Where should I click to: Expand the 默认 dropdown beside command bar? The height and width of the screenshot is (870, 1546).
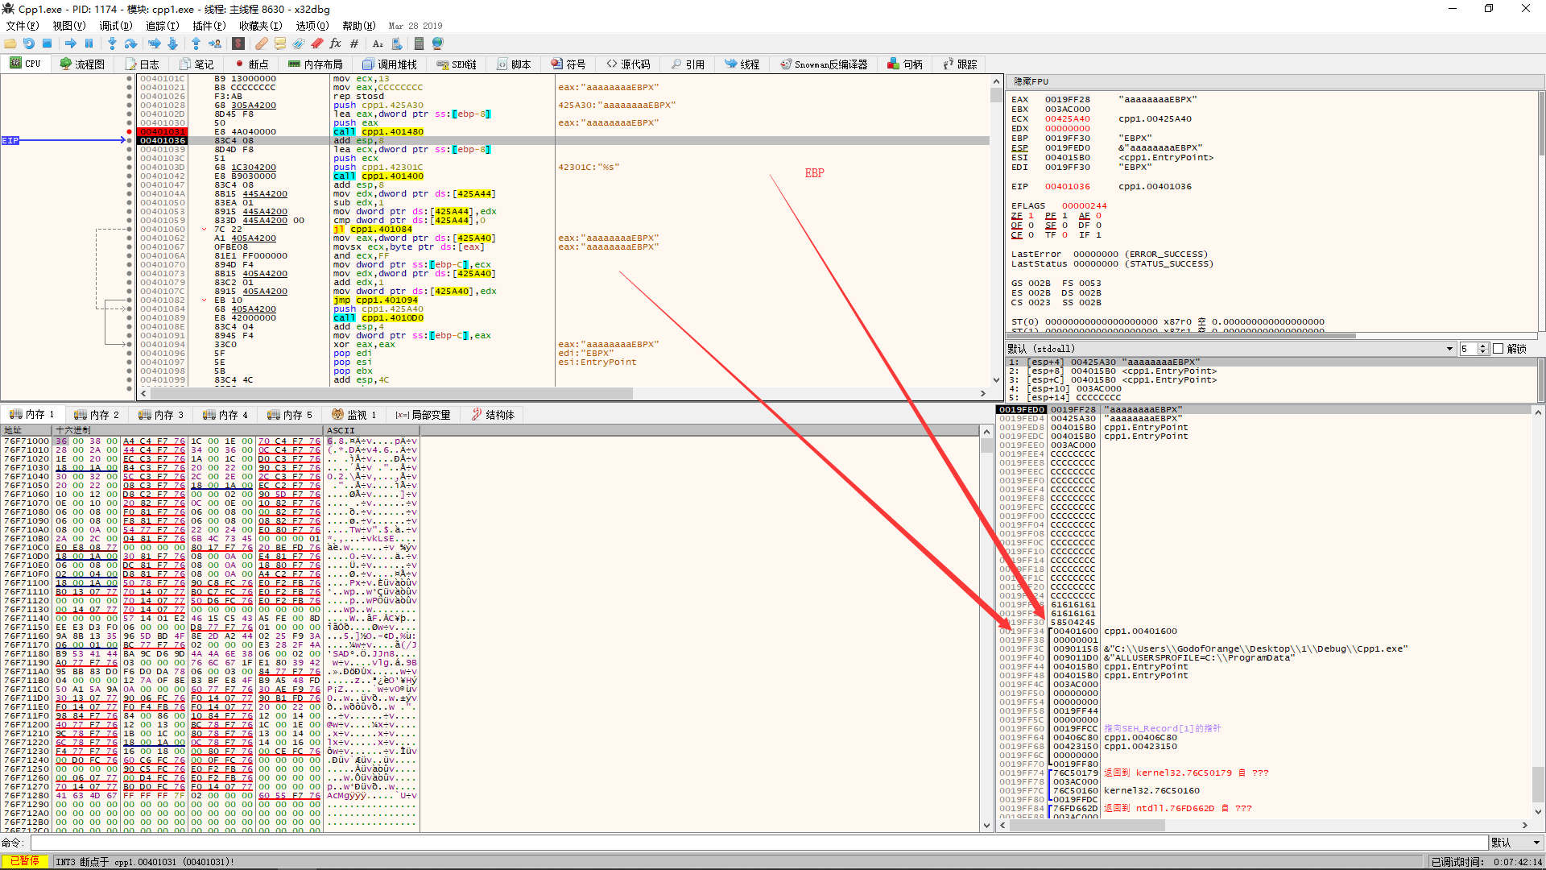coord(1515,843)
